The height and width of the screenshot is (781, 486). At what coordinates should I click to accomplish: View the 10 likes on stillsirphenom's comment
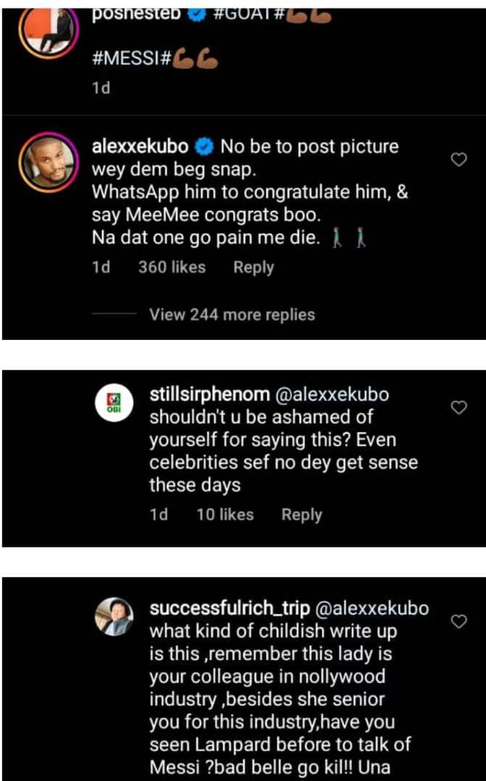(x=225, y=515)
